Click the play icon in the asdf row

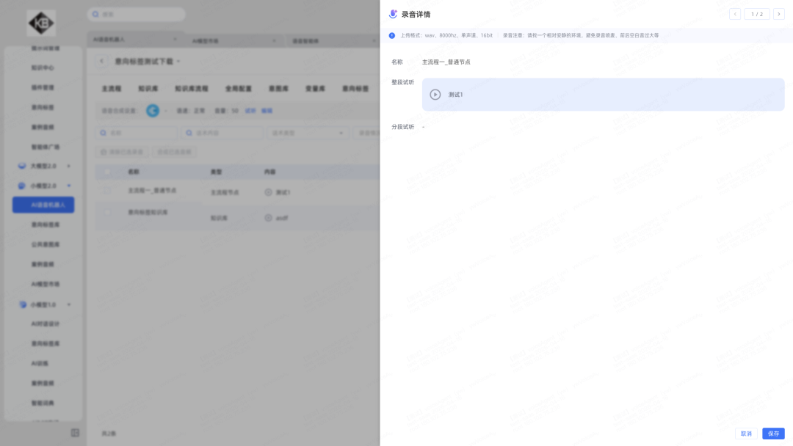pos(268,218)
